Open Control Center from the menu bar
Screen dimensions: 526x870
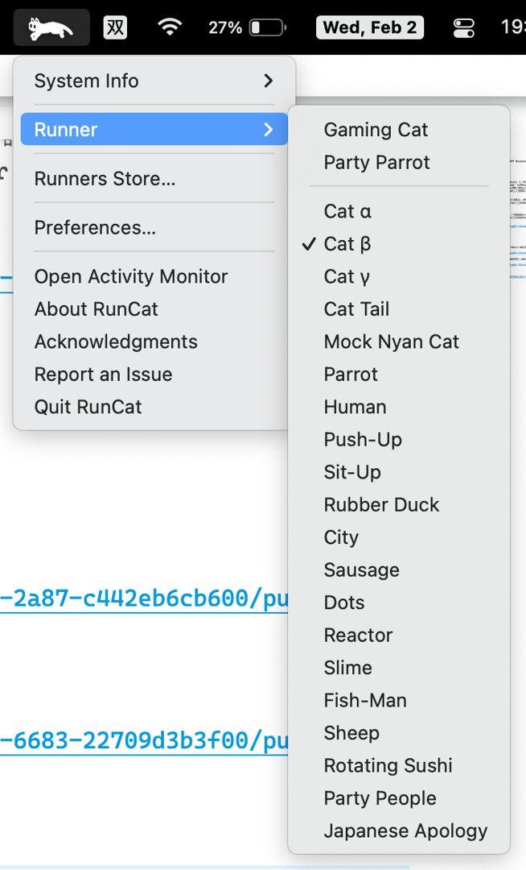(x=463, y=27)
